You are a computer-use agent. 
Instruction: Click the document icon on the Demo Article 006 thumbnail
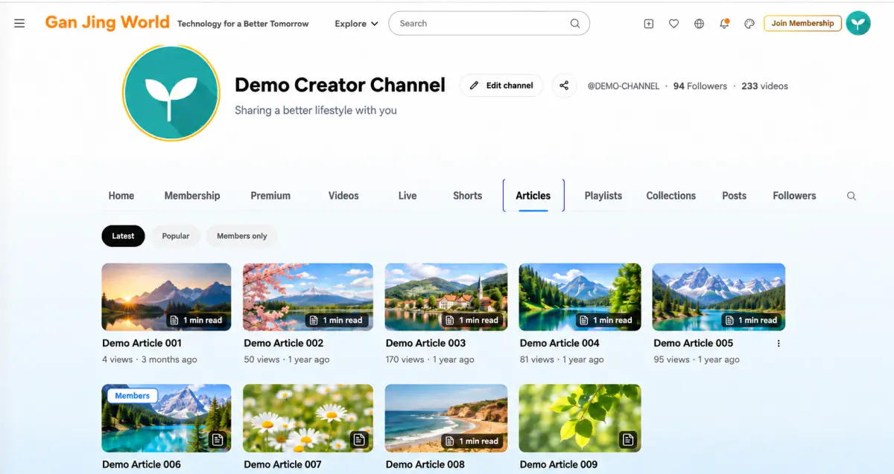[x=218, y=440]
